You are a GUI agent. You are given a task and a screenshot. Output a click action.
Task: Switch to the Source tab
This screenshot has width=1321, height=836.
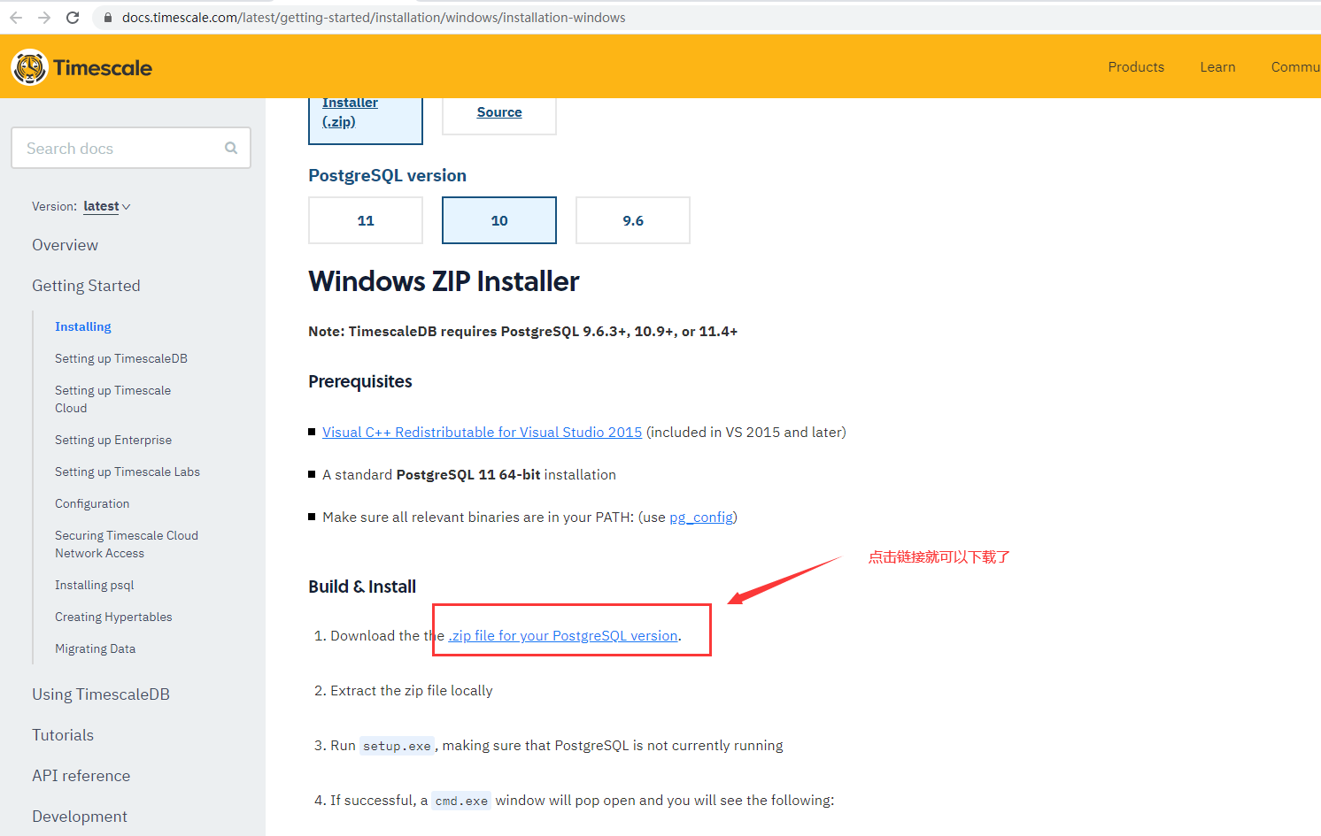coord(498,111)
